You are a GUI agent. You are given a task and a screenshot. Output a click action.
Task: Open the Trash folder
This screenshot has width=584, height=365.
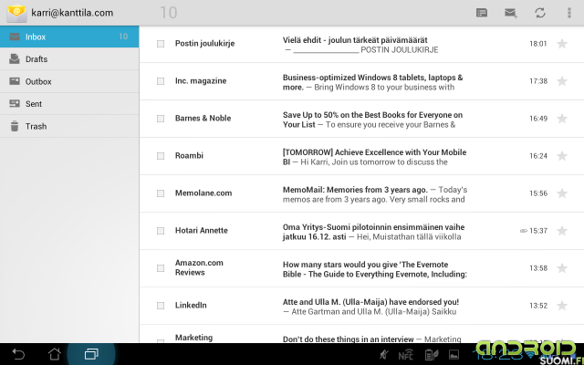tap(69, 126)
